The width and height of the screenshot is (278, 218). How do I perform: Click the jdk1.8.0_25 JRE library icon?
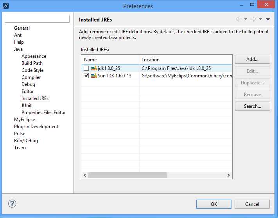94,68
